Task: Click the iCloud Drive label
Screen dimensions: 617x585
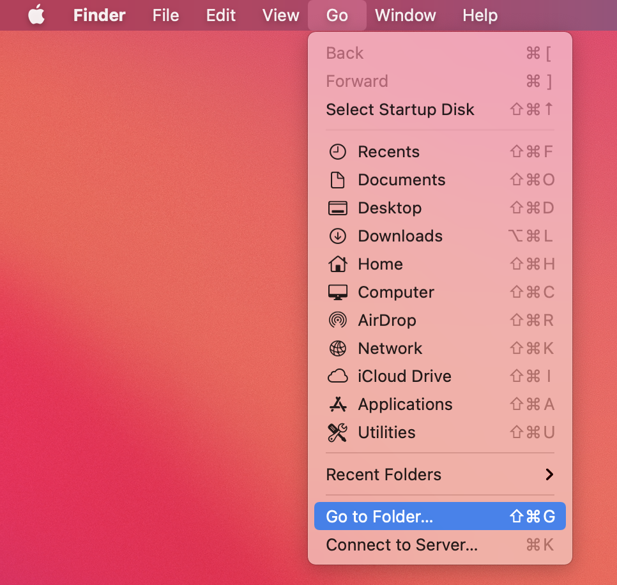Action: (x=404, y=377)
